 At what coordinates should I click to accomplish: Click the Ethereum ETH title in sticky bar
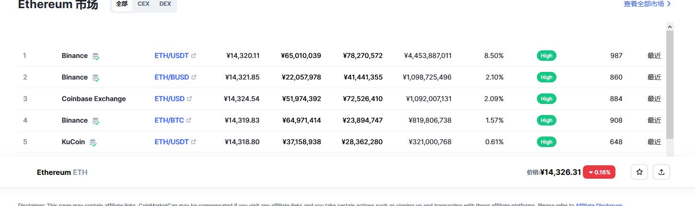pos(62,172)
